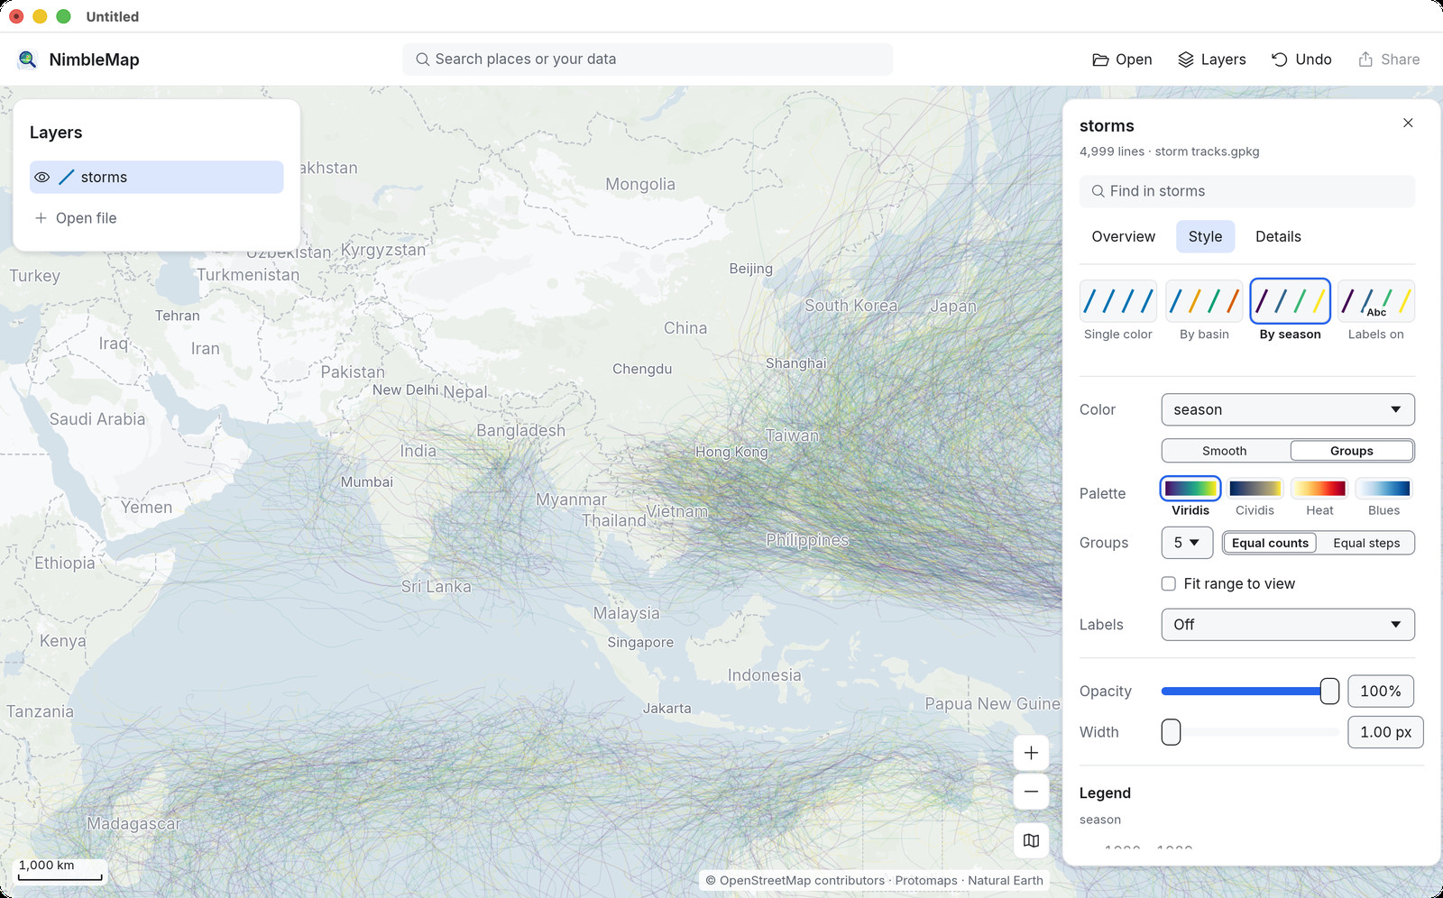This screenshot has height=898, width=1443.
Task: Open the Share option
Action: click(x=1389, y=60)
